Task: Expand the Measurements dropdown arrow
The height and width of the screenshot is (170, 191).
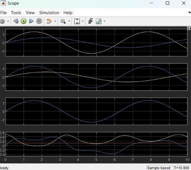Action: (104, 21)
